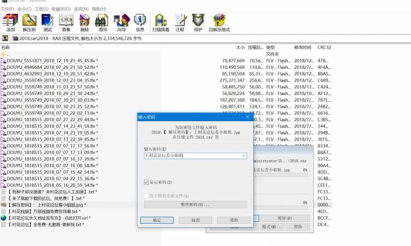Open the 命令(C) menu
Screen dimensions: 411x246
point(25,9)
